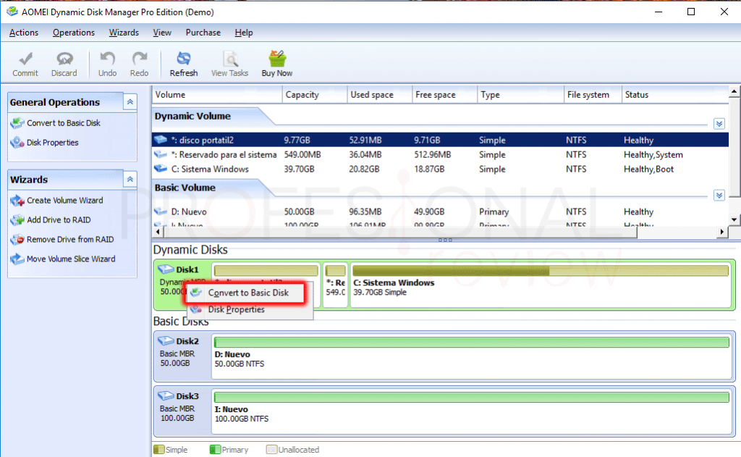Image resolution: width=741 pixels, height=457 pixels.
Task: Select I: Nuevo partition on Disk3
Action: [472, 411]
